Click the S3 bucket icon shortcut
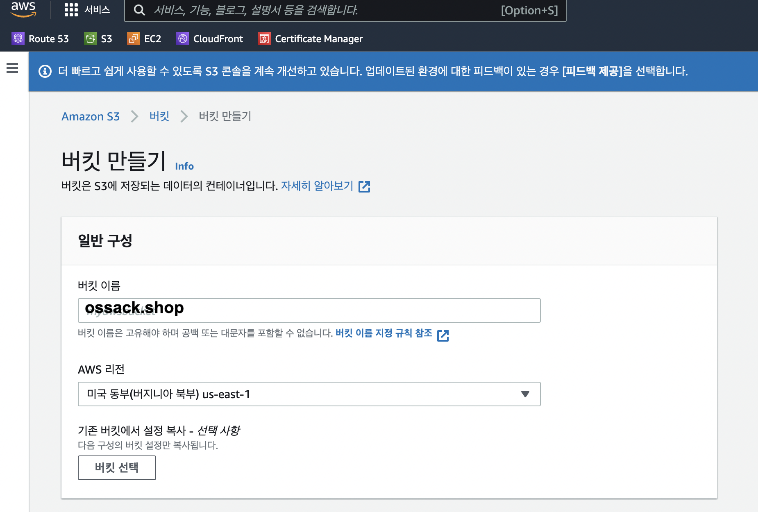 click(x=91, y=39)
